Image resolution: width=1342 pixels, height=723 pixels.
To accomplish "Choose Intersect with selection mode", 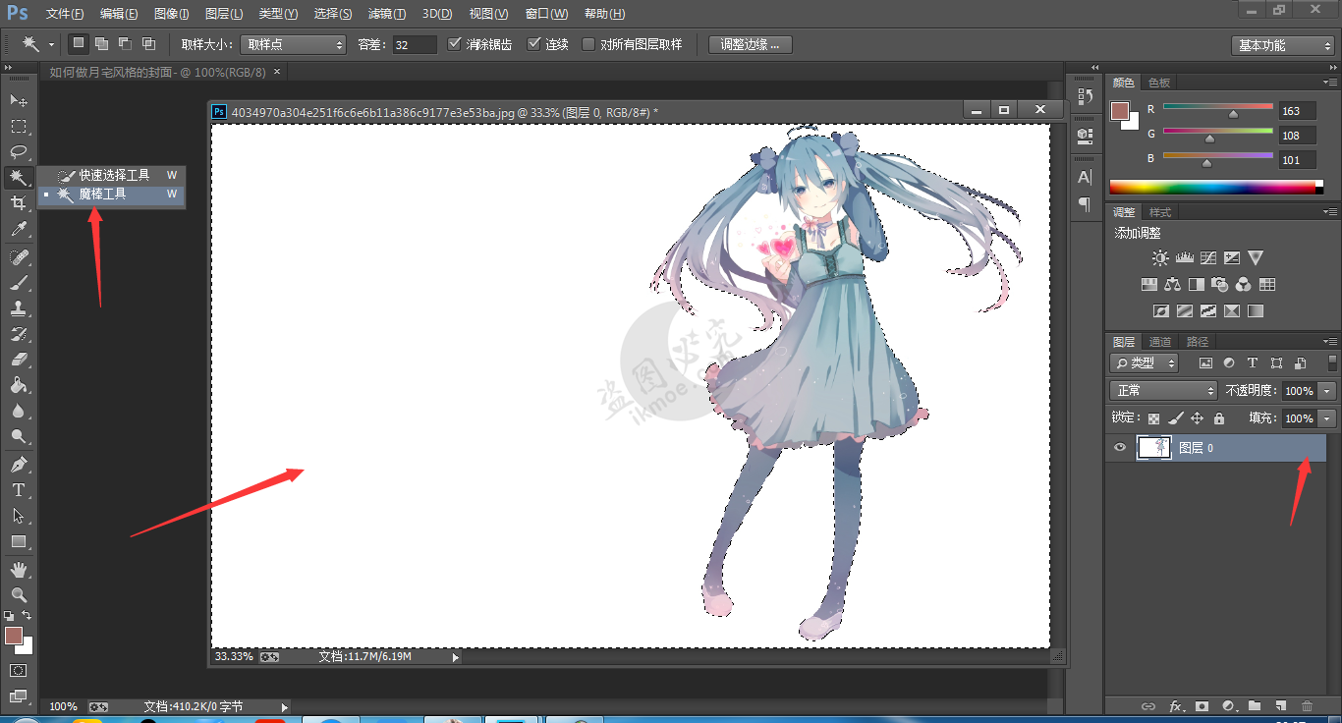I will pos(148,44).
